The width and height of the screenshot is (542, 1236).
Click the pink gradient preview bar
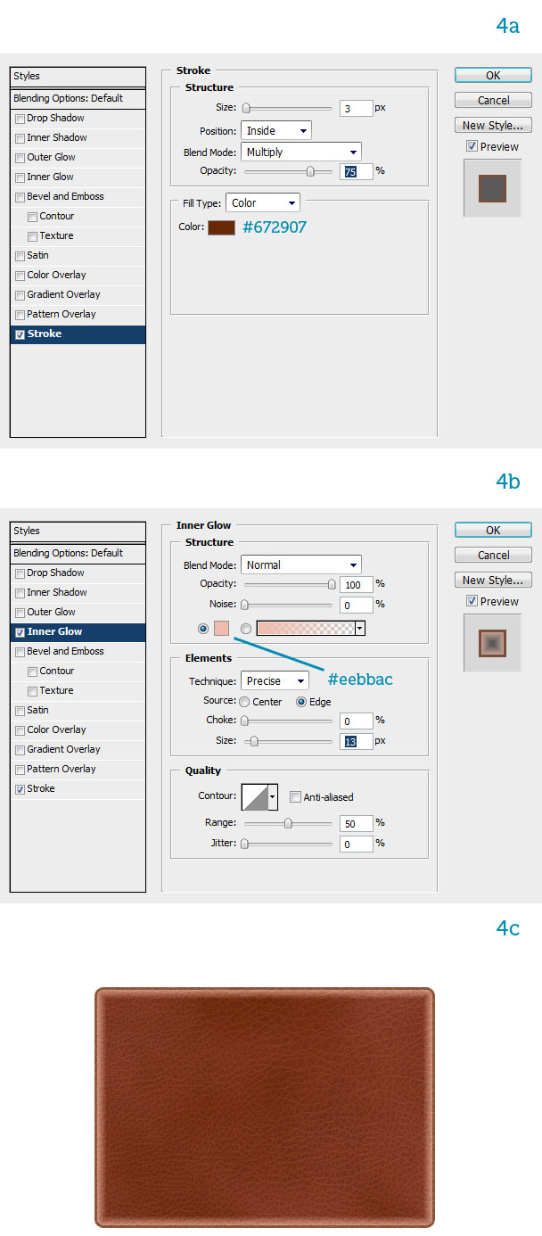(x=305, y=629)
